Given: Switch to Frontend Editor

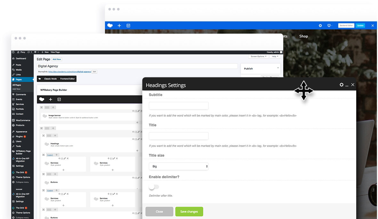Looking at the screenshot, I should [x=68, y=79].
